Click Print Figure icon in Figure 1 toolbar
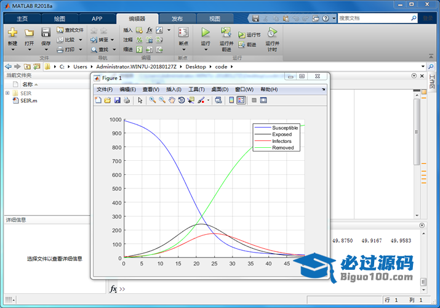The image size is (440, 308). (127, 100)
